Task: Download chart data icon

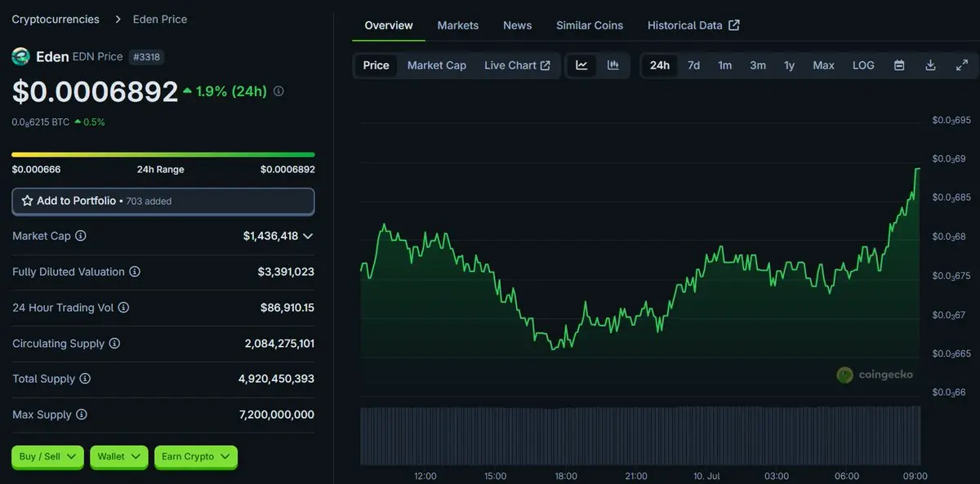Action: pos(930,65)
